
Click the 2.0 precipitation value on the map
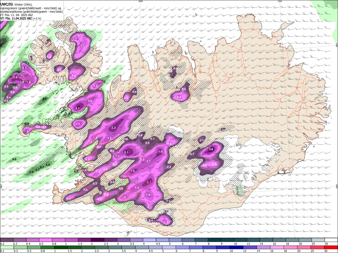coord(114,128)
